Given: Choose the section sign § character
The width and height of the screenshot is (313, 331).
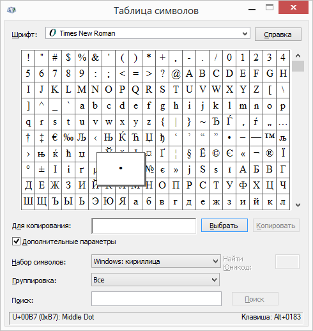Looking at the screenshot, I should tap(189, 154).
